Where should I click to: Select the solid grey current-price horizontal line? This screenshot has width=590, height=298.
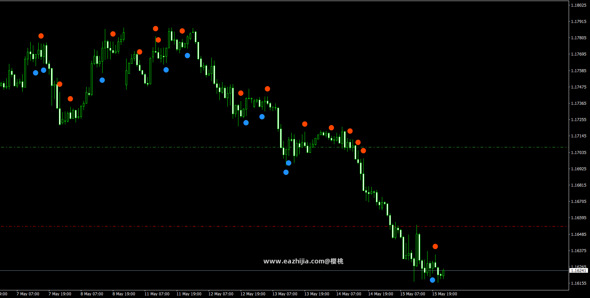tap(284, 271)
